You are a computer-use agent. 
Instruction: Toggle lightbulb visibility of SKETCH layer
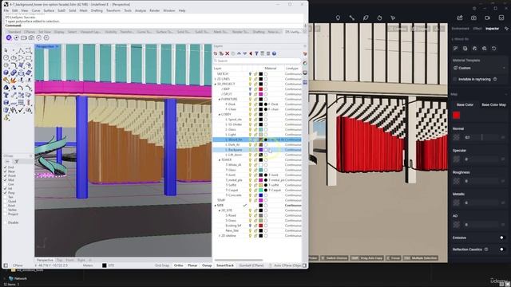[250, 74]
